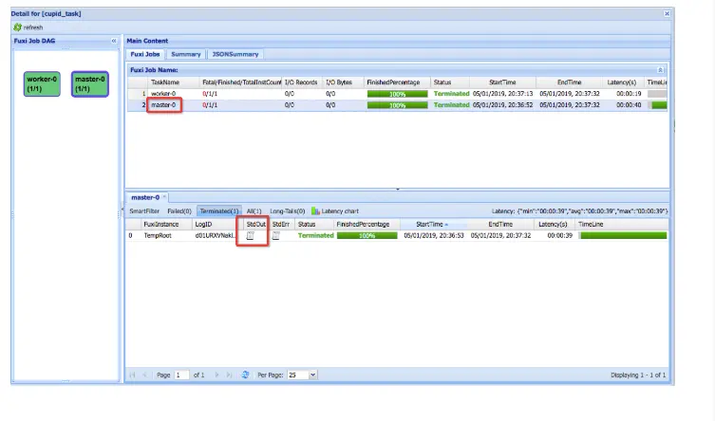Viewport: 715px width, 421px height.
Task: Close the master-0 detail tab
Action: [164, 197]
